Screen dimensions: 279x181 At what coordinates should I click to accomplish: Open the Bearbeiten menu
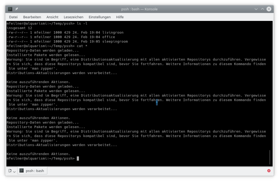click(x=32, y=17)
